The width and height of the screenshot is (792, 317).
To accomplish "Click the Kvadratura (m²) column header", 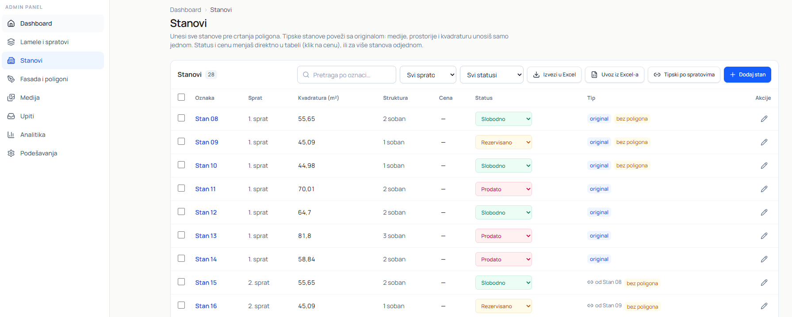I will point(318,98).
